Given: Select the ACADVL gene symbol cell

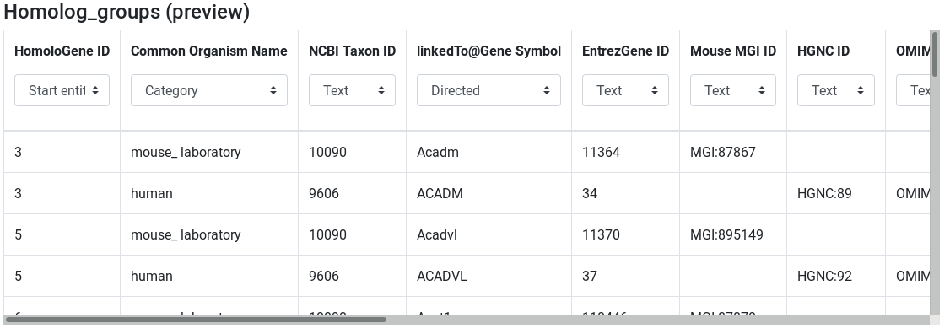Looking at the screenshot, I should (x=489, y=276).
